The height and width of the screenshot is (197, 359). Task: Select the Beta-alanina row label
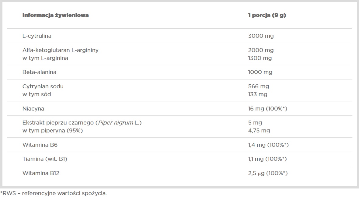pyautogui.click(x=39, y=72)
